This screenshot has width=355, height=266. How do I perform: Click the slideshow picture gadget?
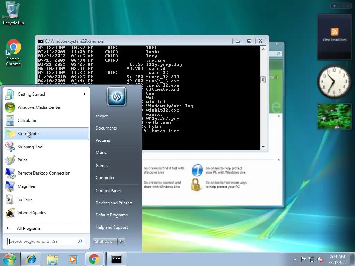click(x=334, y=116)
